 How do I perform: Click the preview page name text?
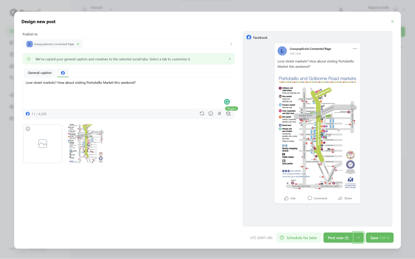click(310, 49)
